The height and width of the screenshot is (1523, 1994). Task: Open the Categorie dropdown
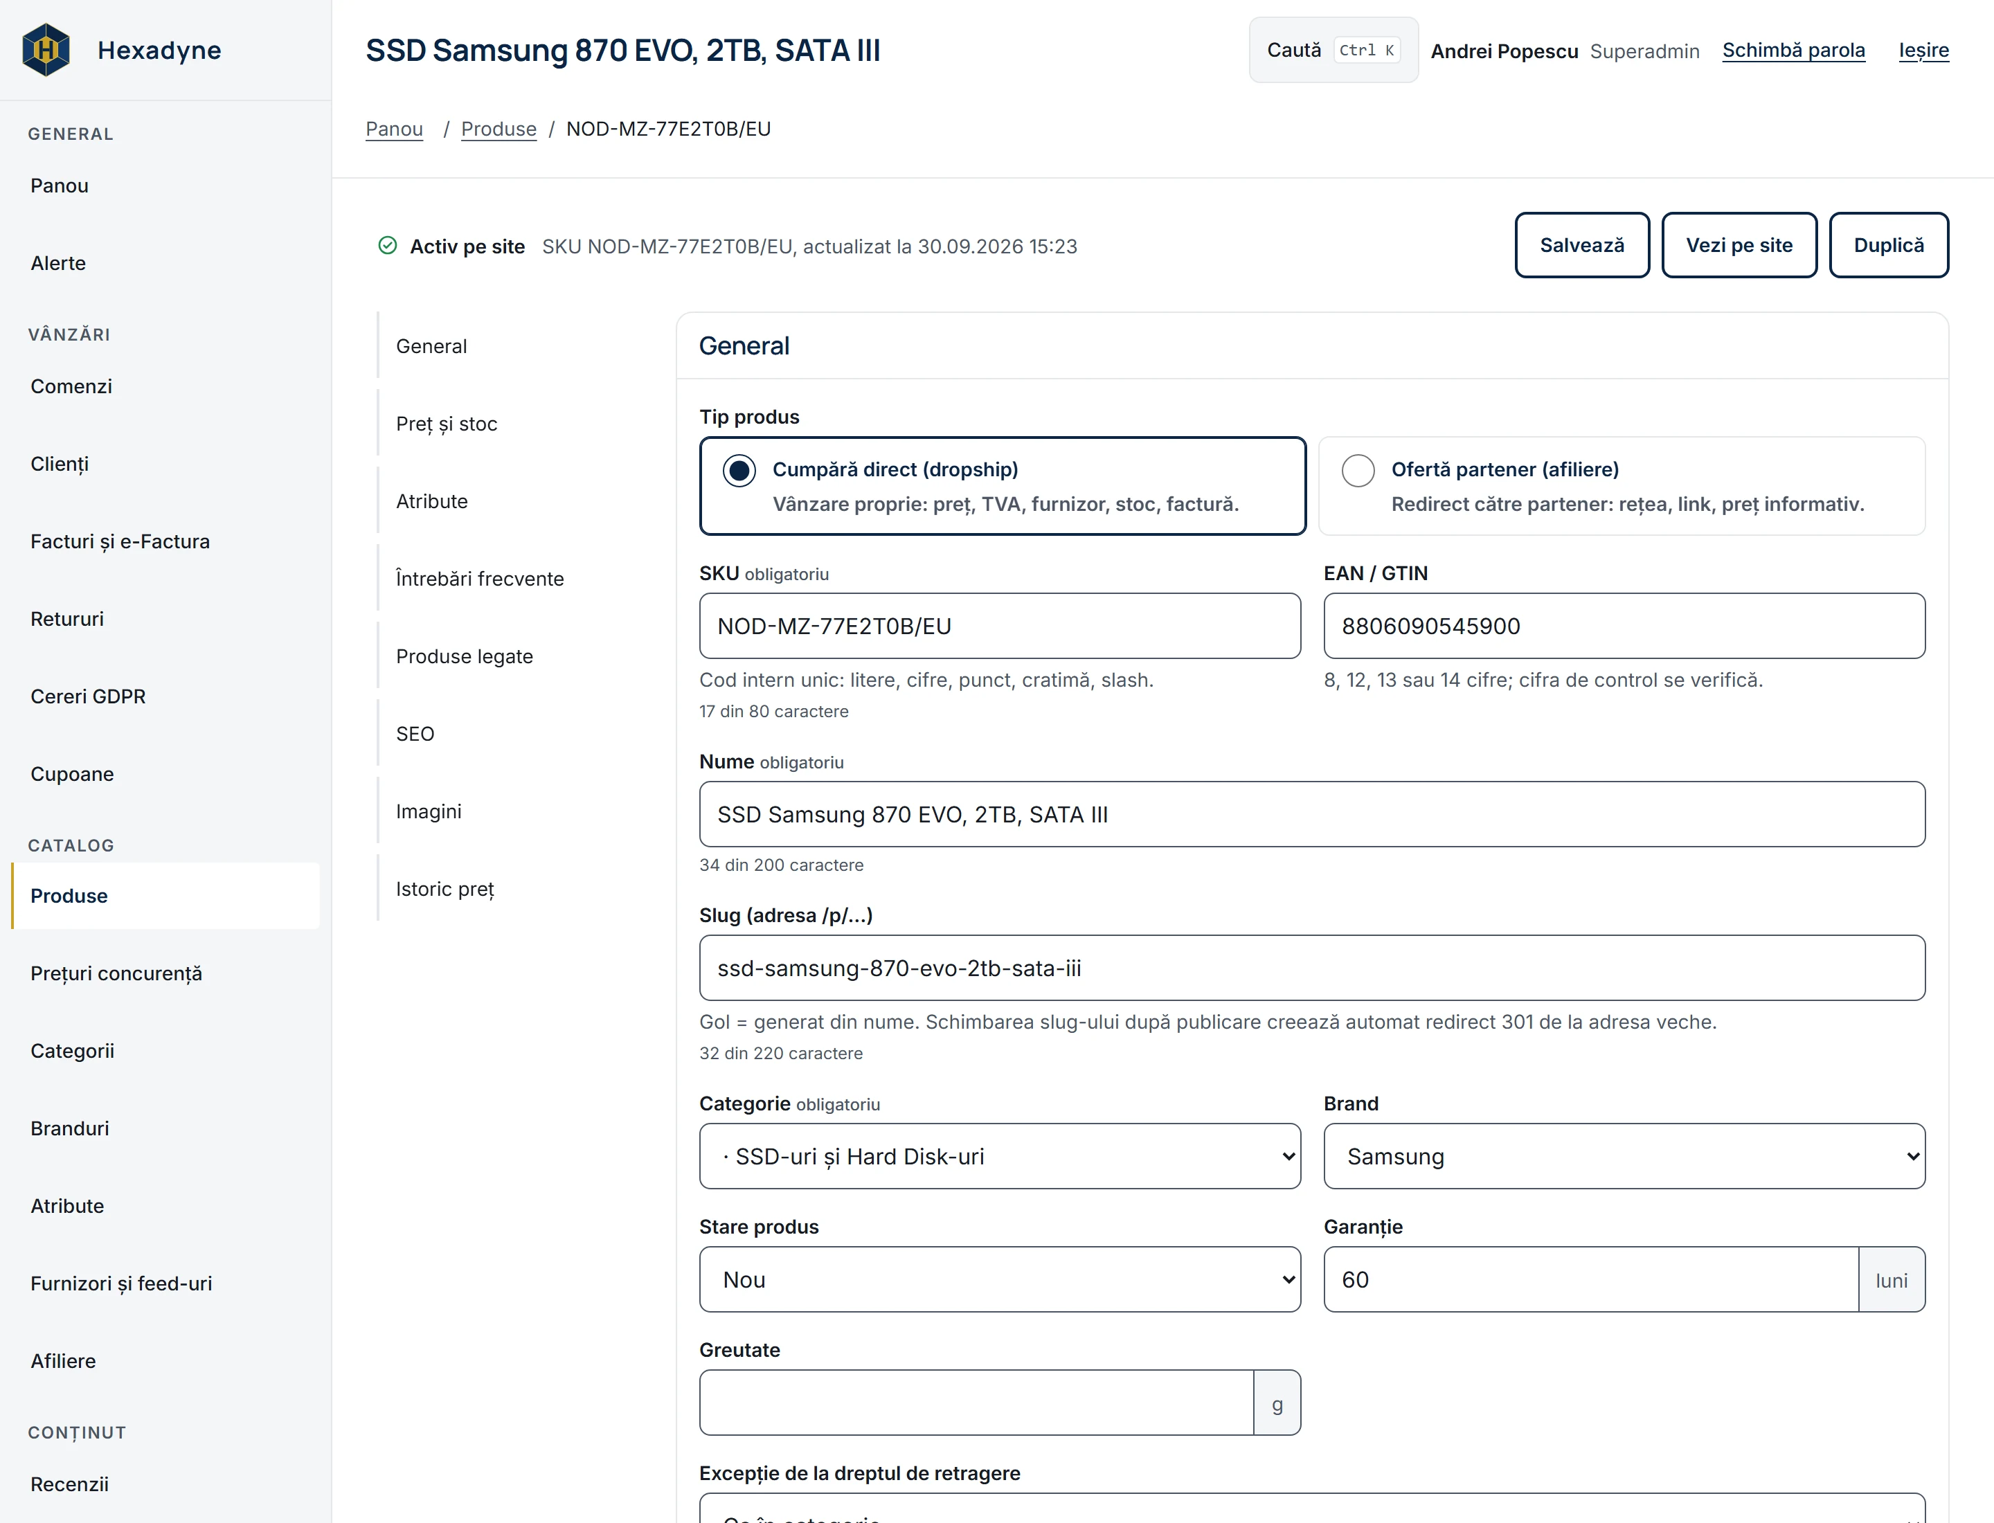tap(999, 1156)
